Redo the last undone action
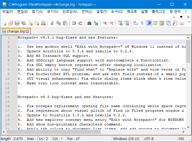 point(81,23)
